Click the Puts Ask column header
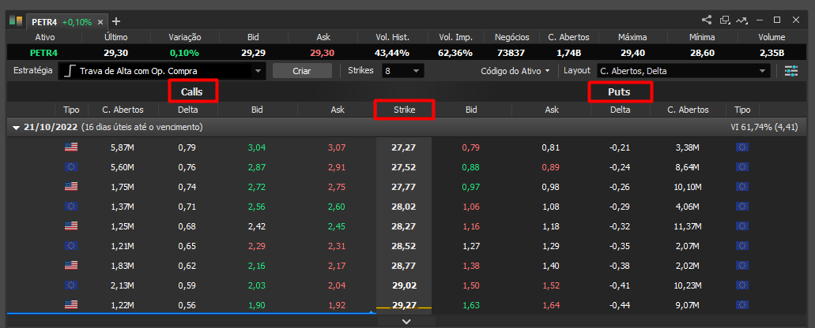The image size is (815, 328). point(552,110)
